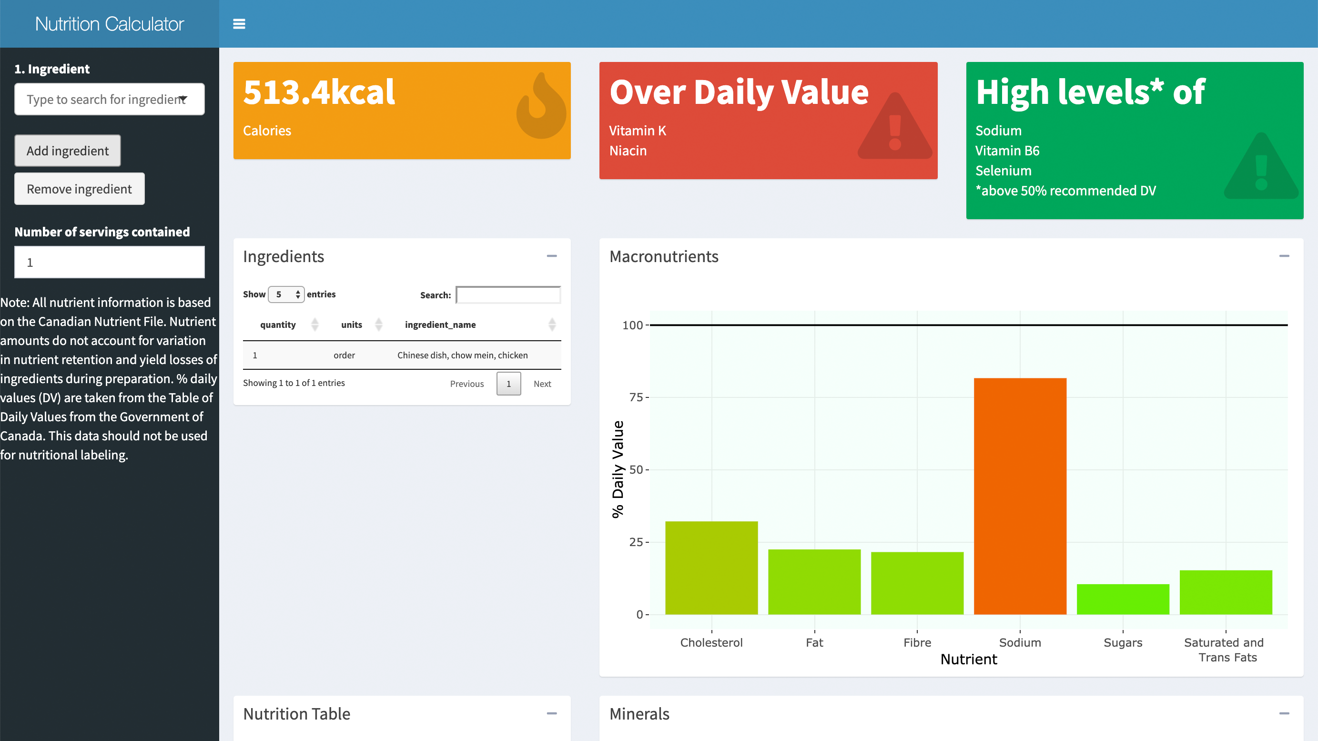
Task: Sort table by units column arrows
Action: tap(379, 325)
